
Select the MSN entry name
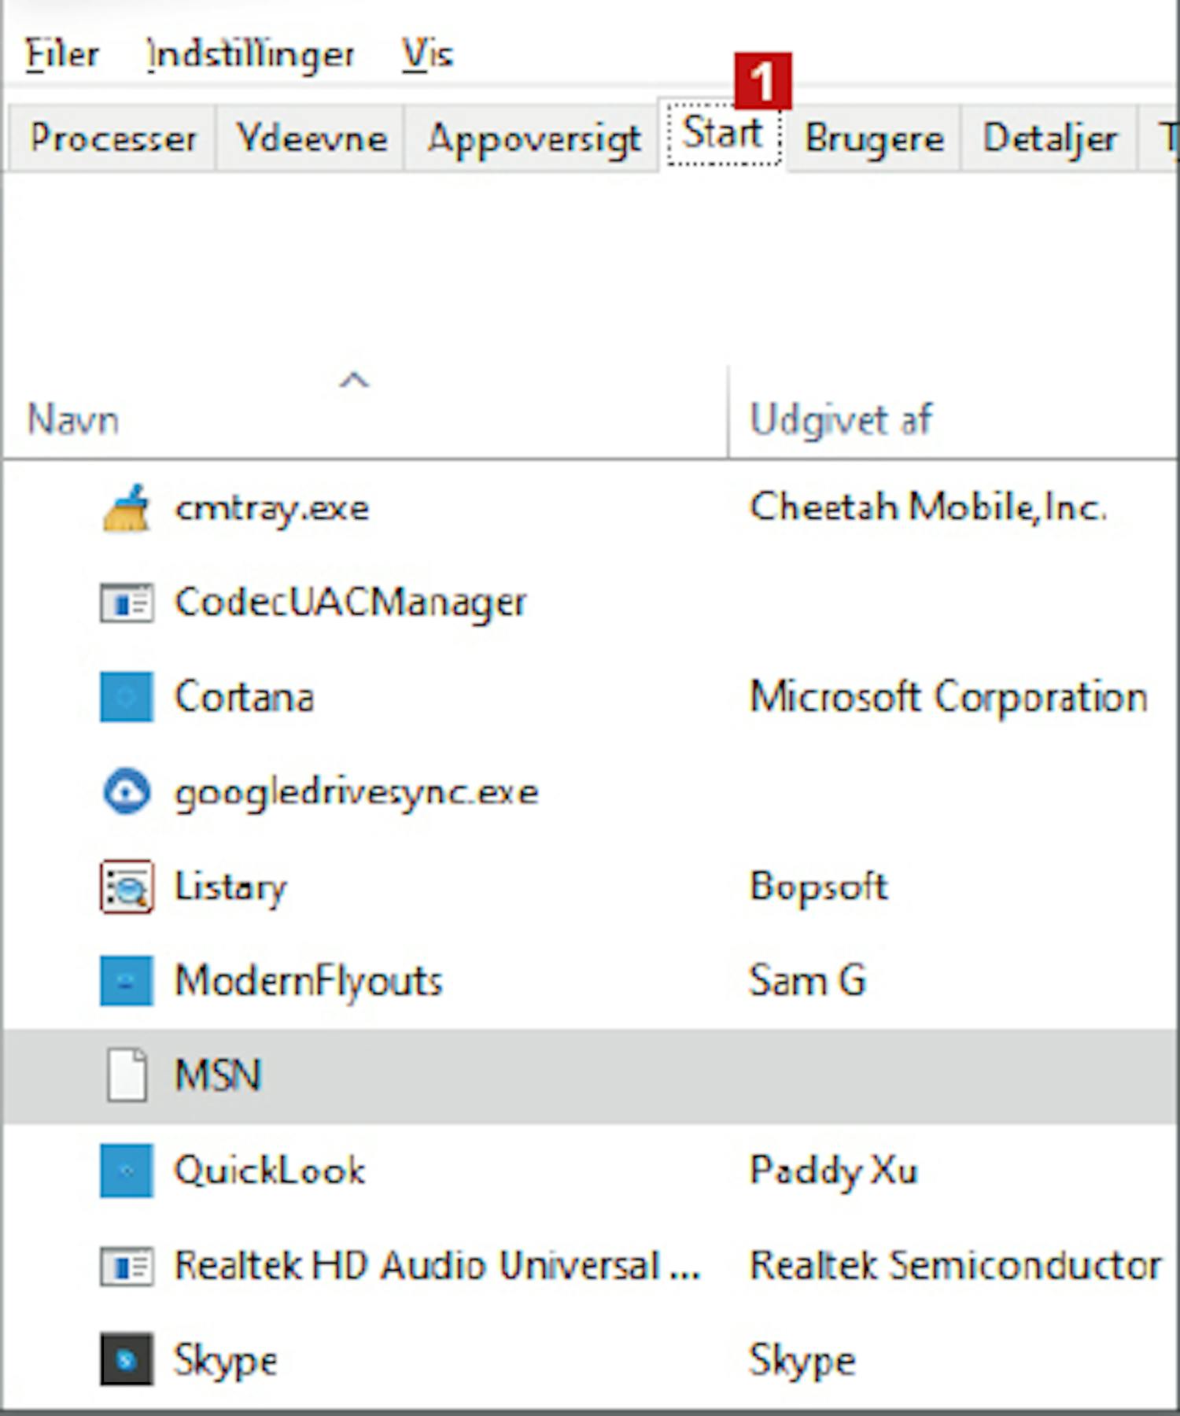pyautogui.click(x=217, y=1075)
